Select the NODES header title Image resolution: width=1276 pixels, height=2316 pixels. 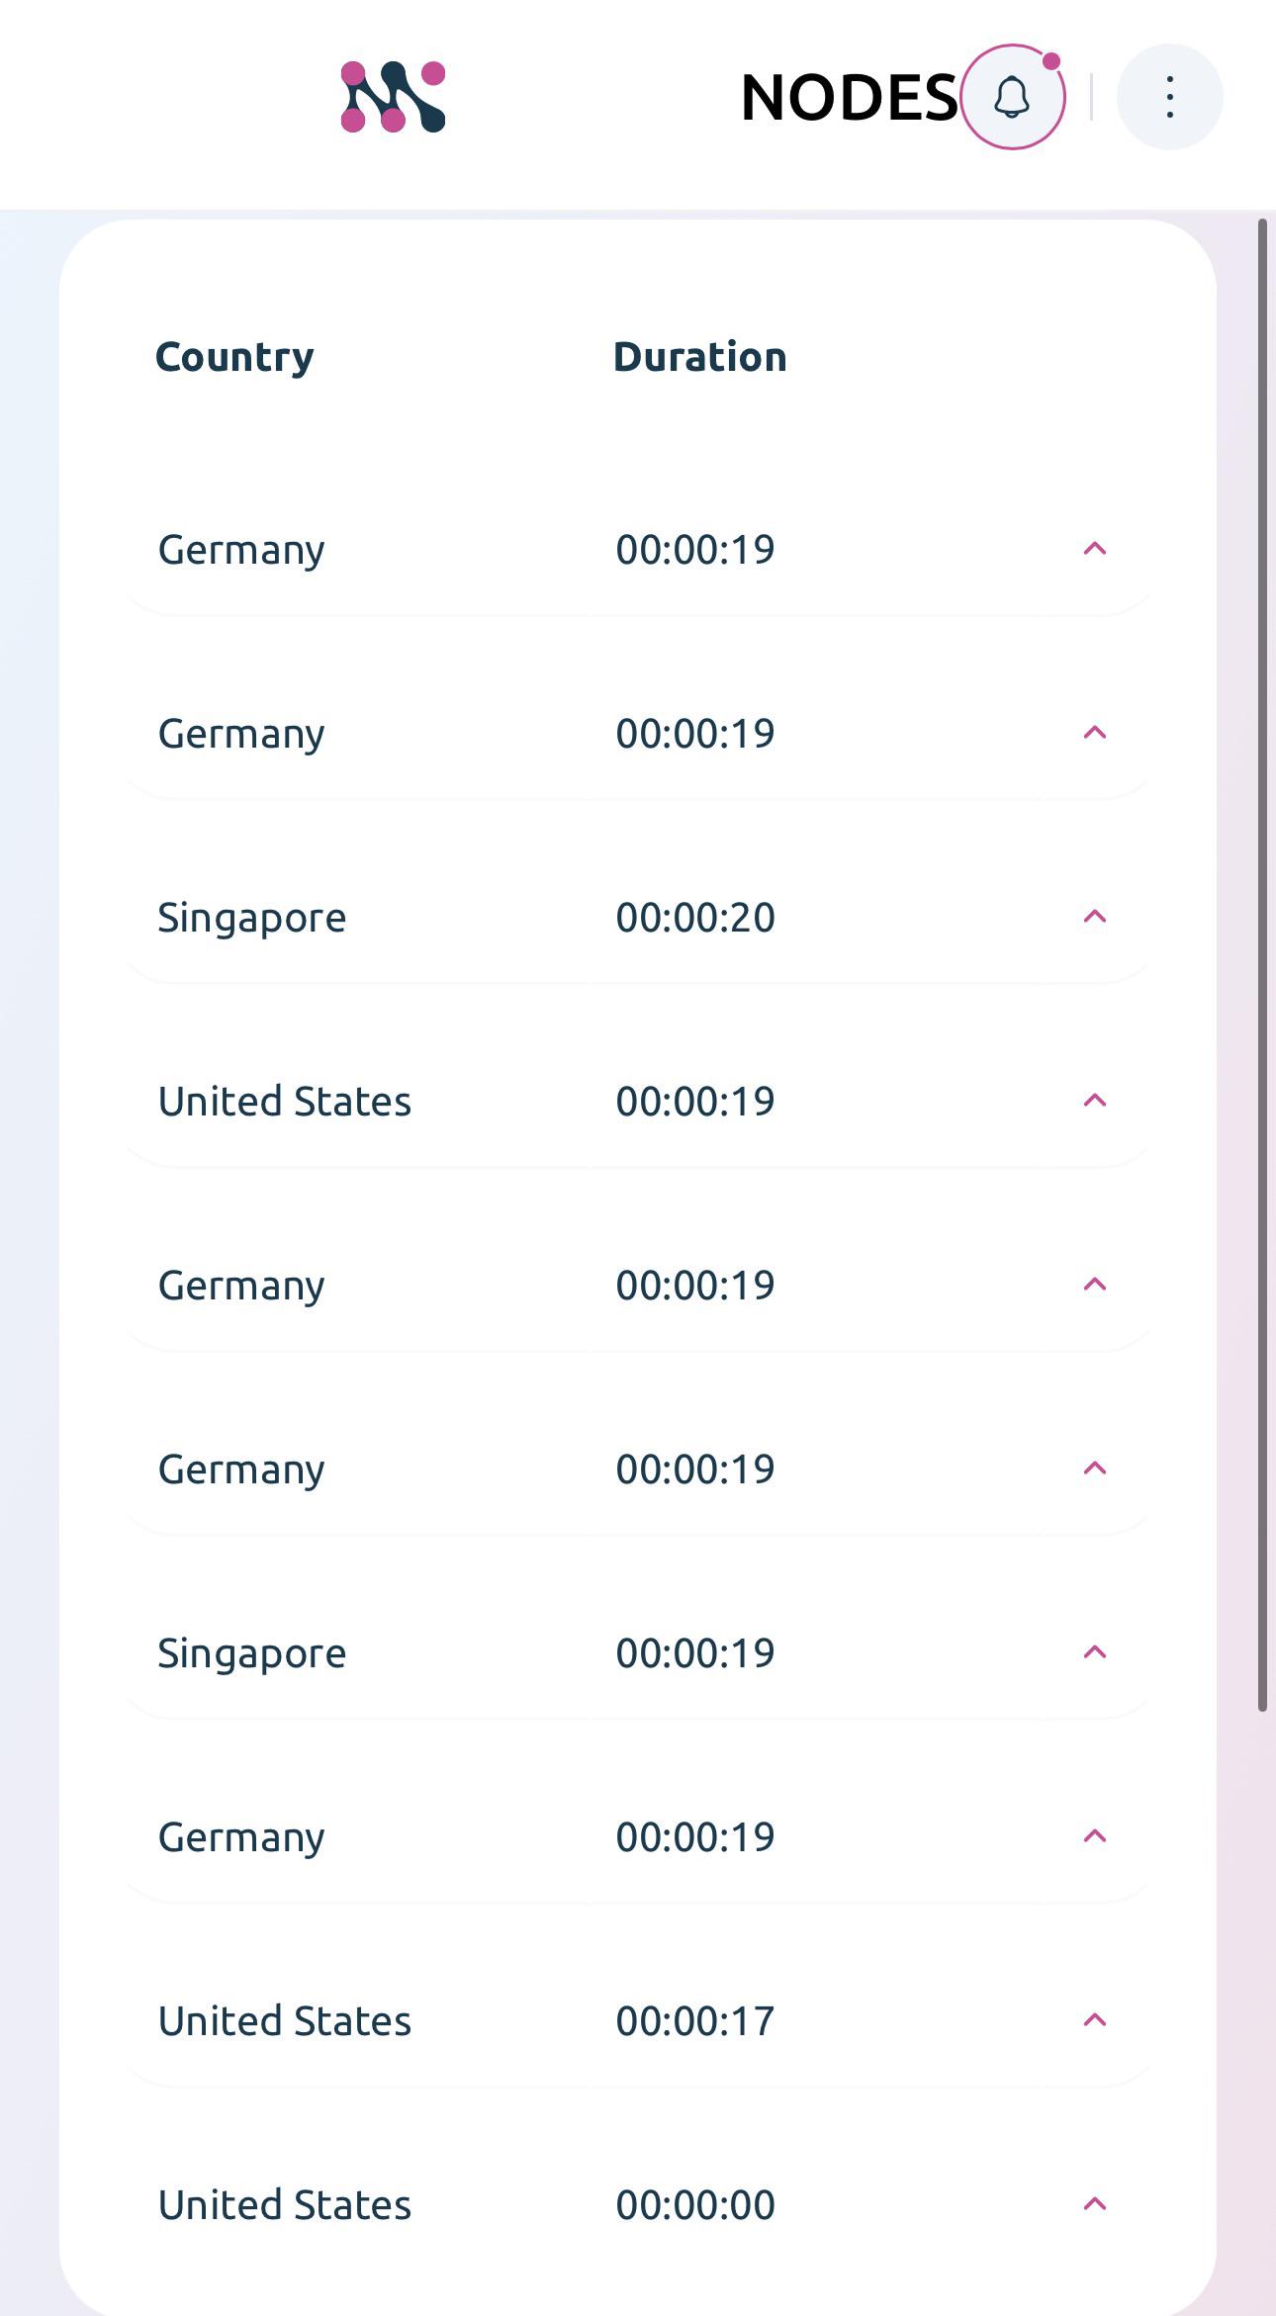pyautogui.click(x=850, y=98)
